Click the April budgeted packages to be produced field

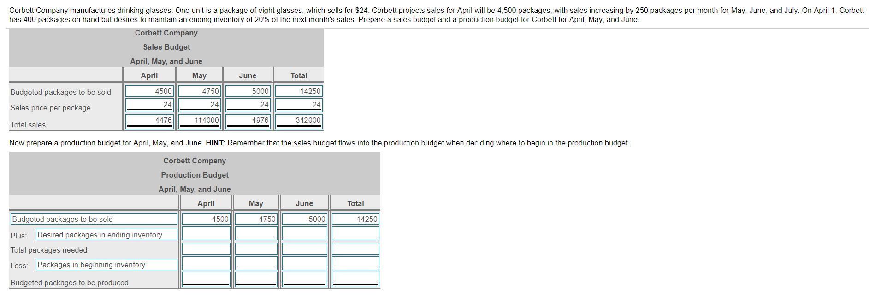click(206, 280)
